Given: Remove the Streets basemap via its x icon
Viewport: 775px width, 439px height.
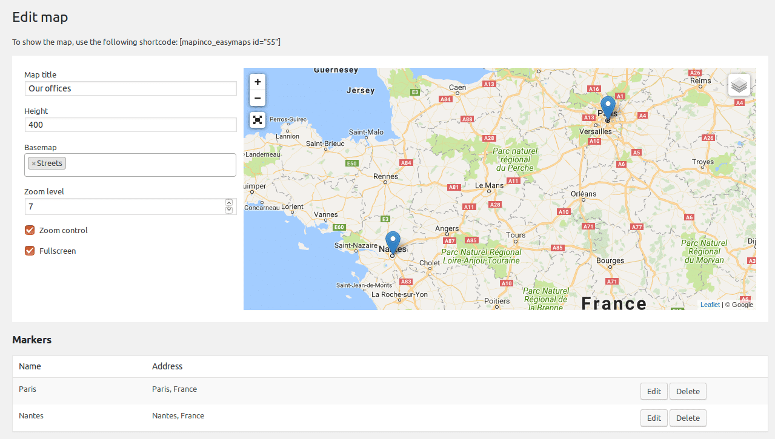Looking at the screenshot, I should (x=33, y=162).
